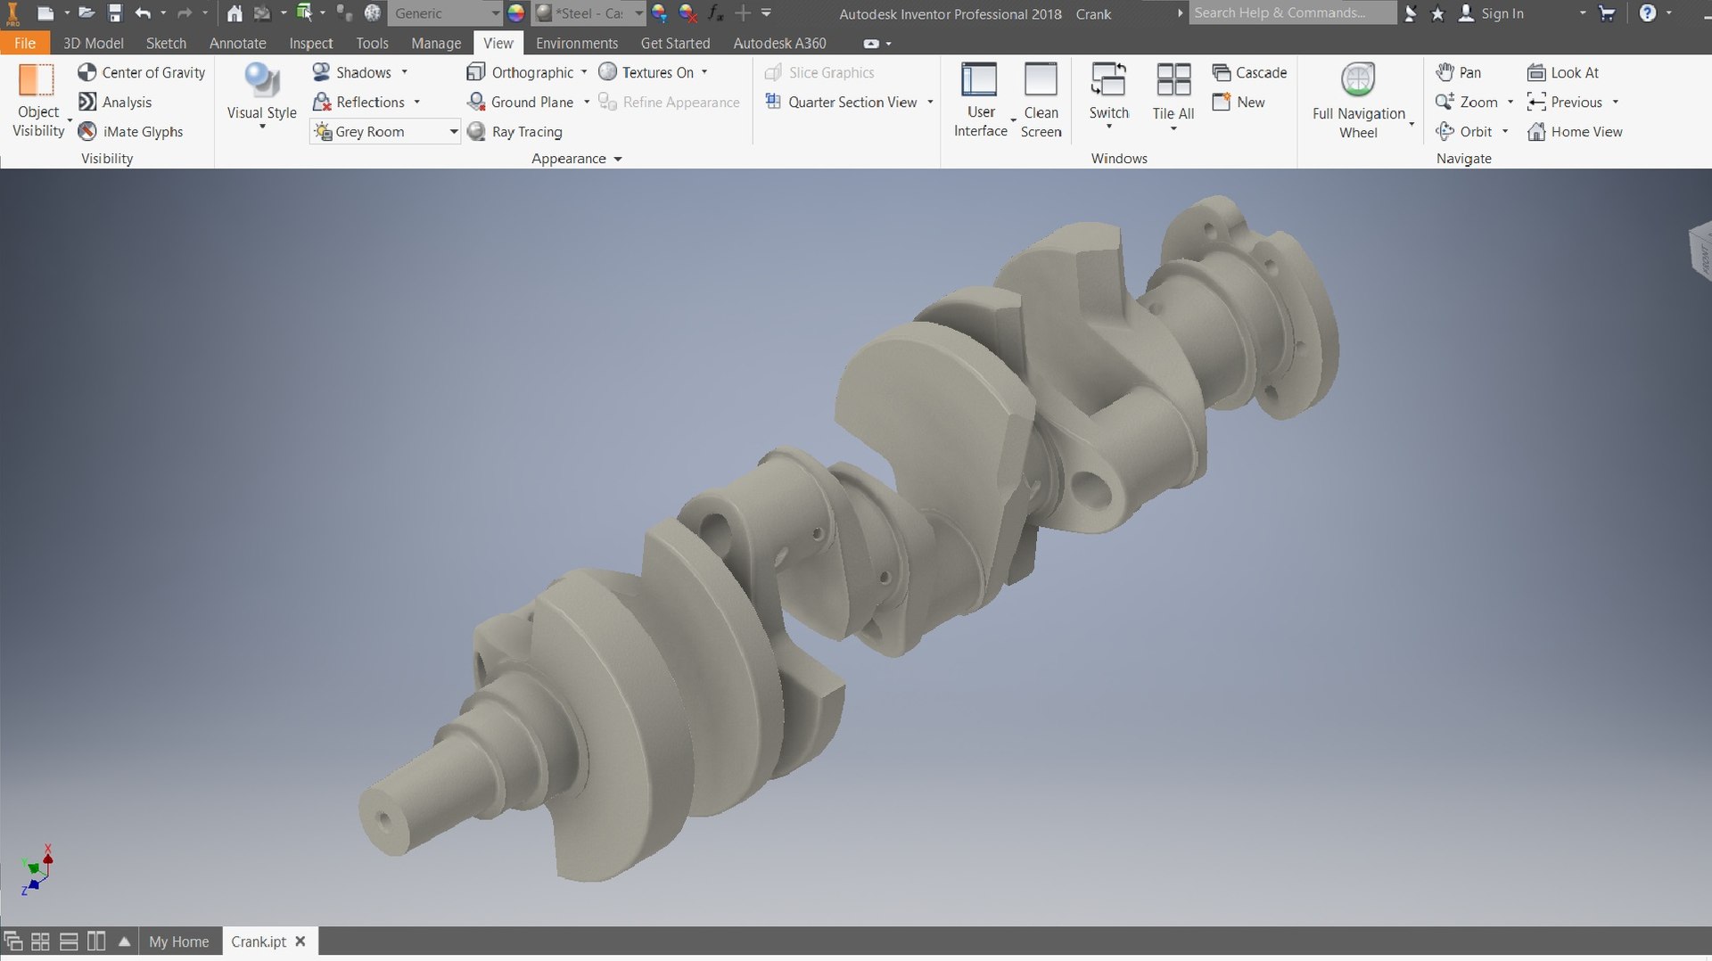Image resolution: width=1712 pixels, height=961 pixels.
Task: Toggle Center of Gravity display
Action: [142, 72]
